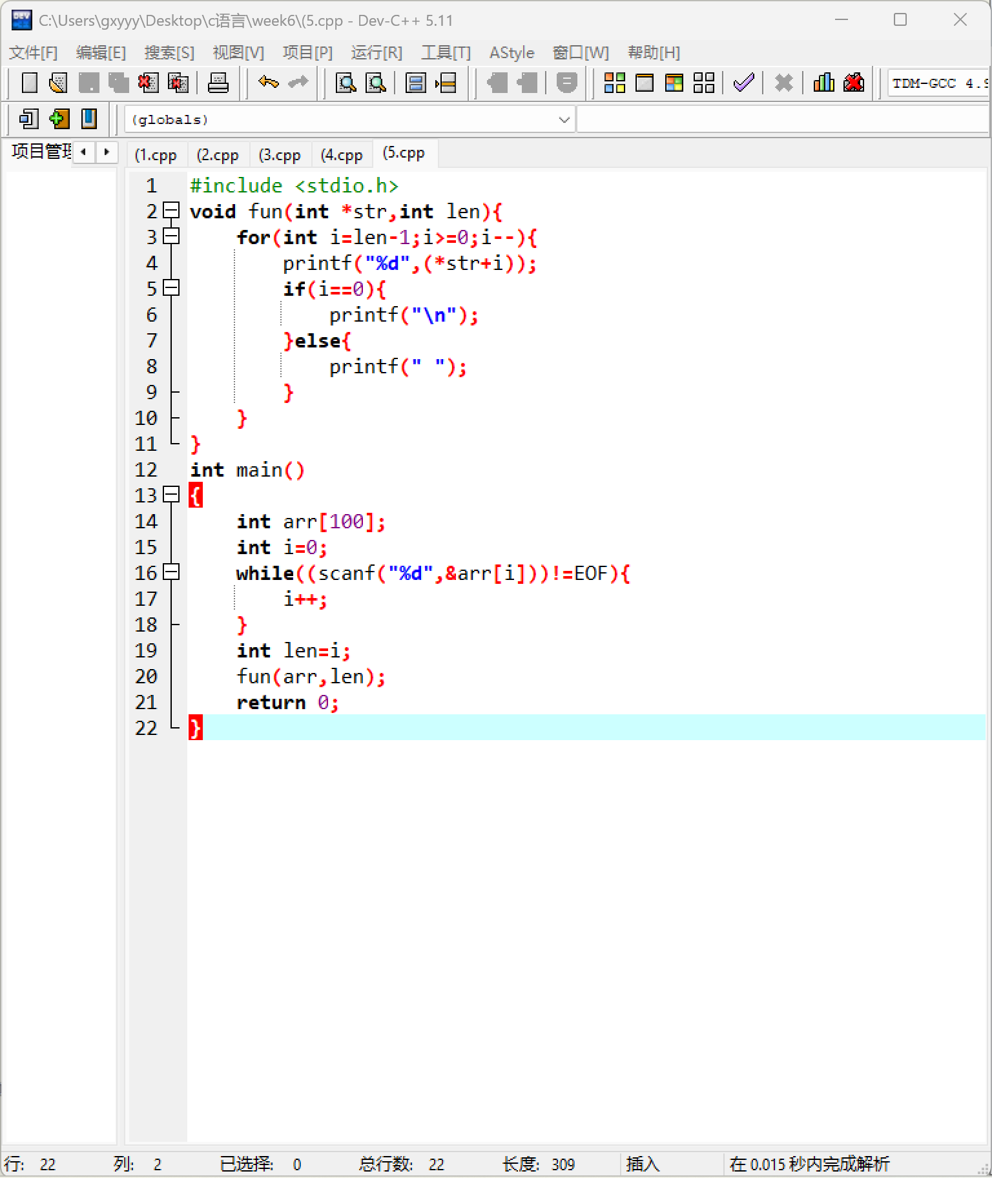The height and width of the screenshot is (1178, 992).
Task: Open the 搜索[S] menu
Action: tap(169, 52)
